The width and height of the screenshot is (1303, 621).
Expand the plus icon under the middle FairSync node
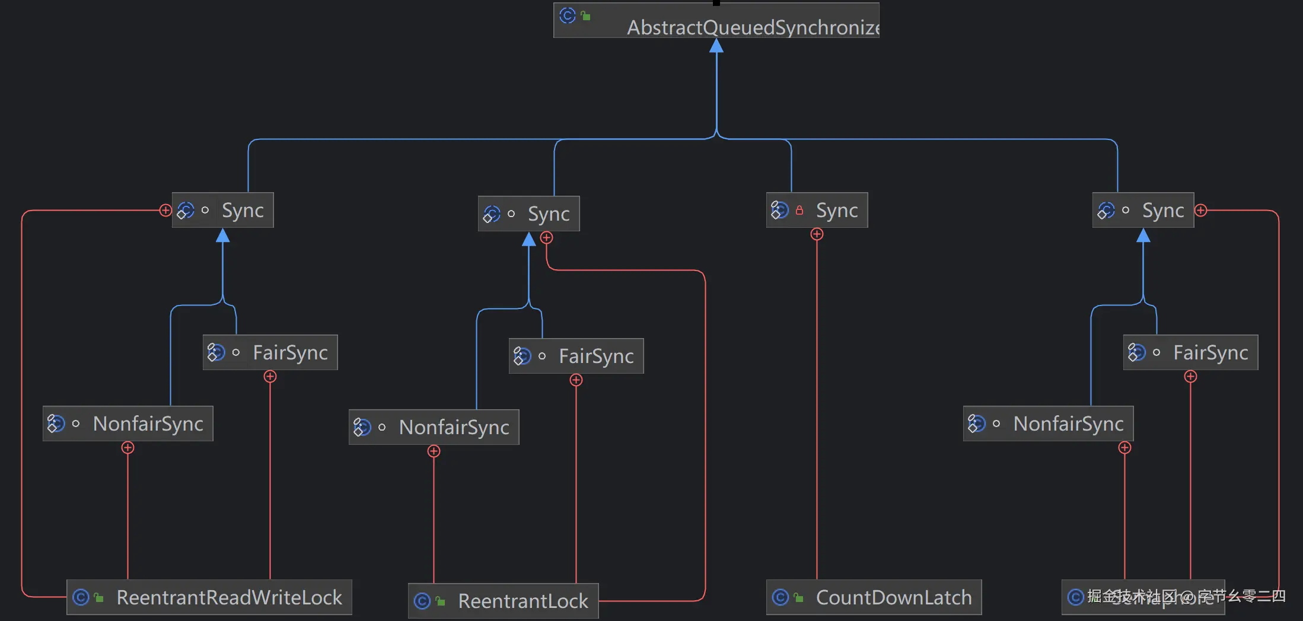point(575,380)
